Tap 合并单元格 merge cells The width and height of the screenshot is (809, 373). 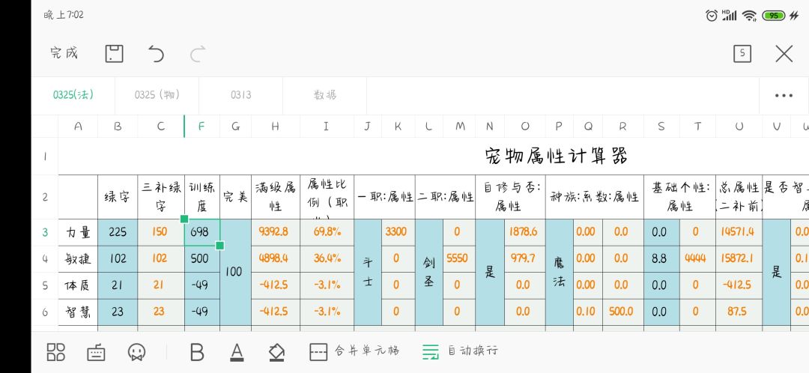pos(354,351)
